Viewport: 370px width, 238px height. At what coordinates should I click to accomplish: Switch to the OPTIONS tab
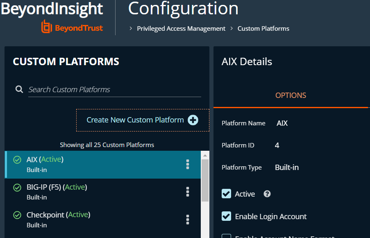tap(291, 95)
